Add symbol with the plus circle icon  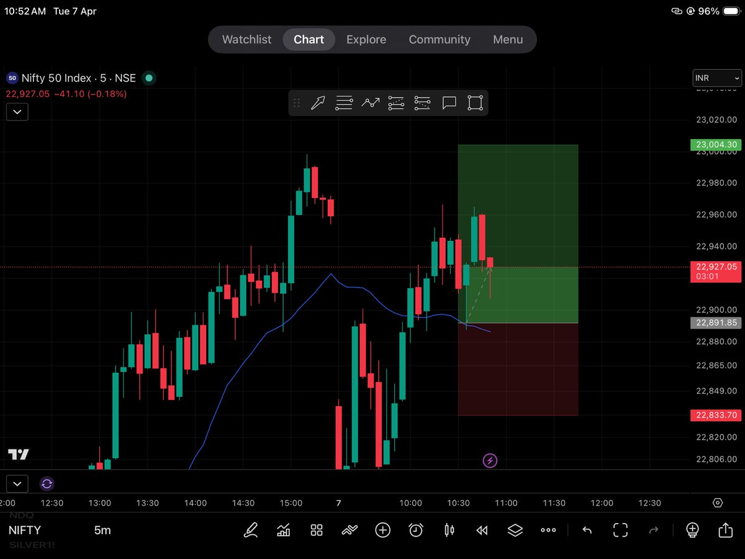[x=383, y=530]
